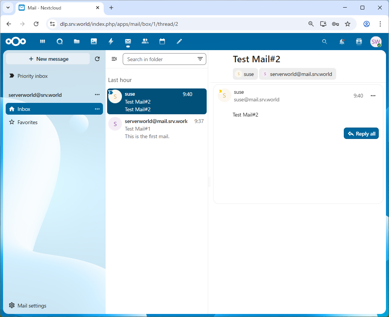
Task: Open the browser profile icon
Action: [x=367, y=24]
